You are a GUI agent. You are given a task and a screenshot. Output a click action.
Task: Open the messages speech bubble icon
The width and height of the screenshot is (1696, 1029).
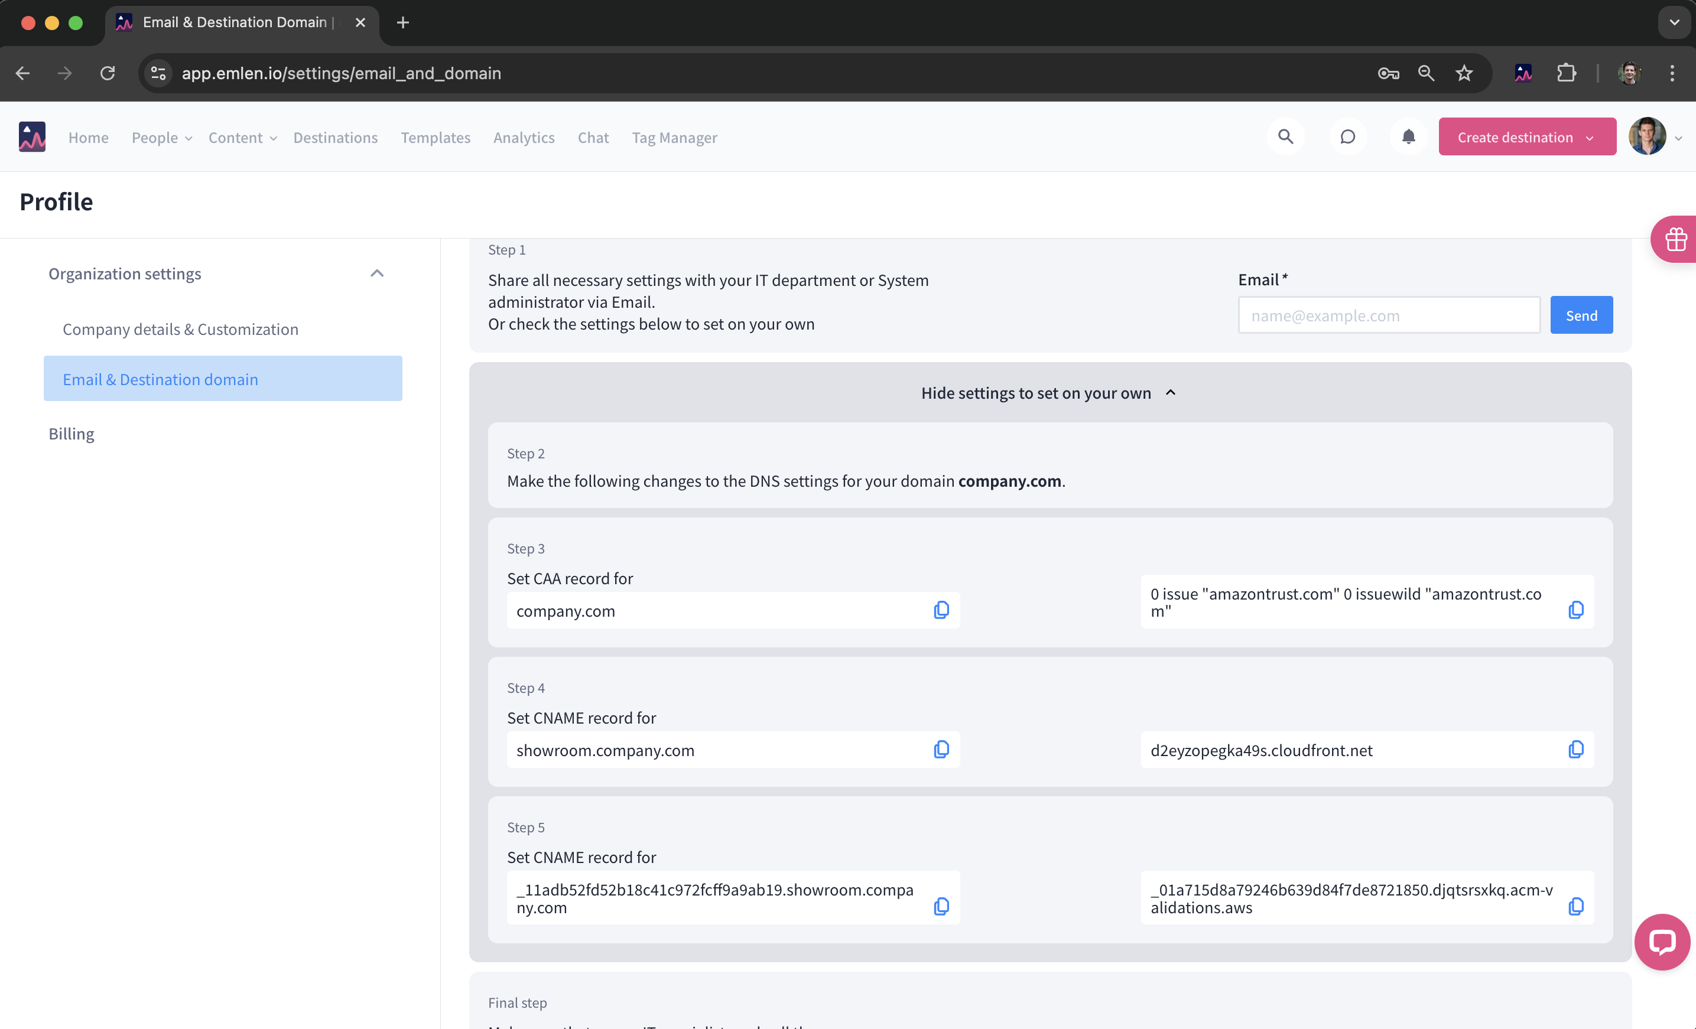click(1347, 137)
